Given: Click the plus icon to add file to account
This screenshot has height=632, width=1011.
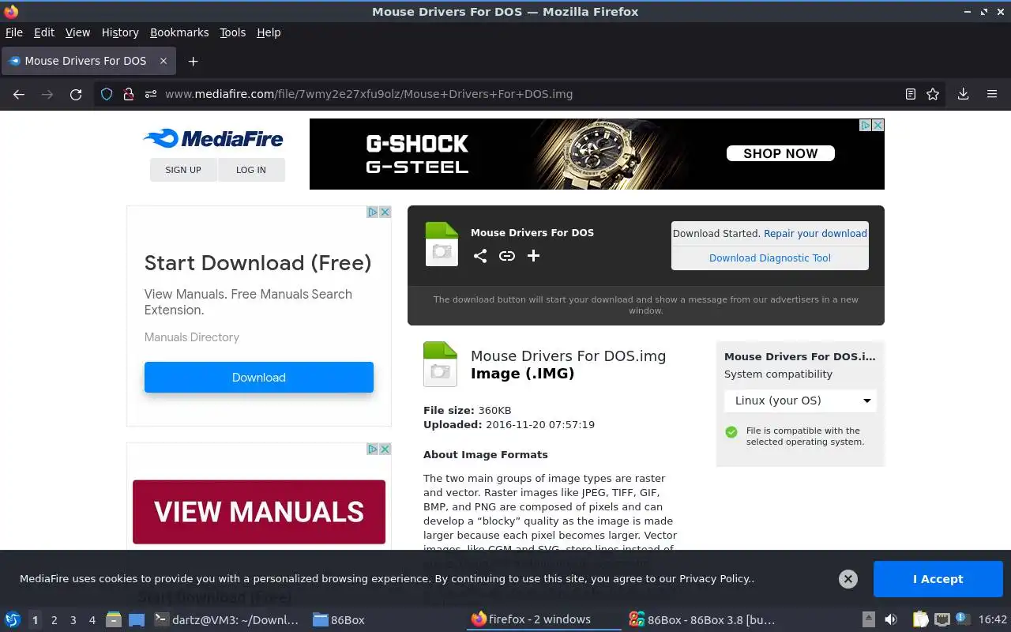Looking at the screenshot, I should click(x=534, y=255).
